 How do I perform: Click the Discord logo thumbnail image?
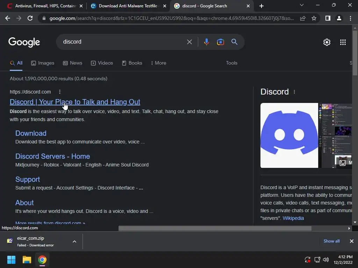[x=289, y=135]
